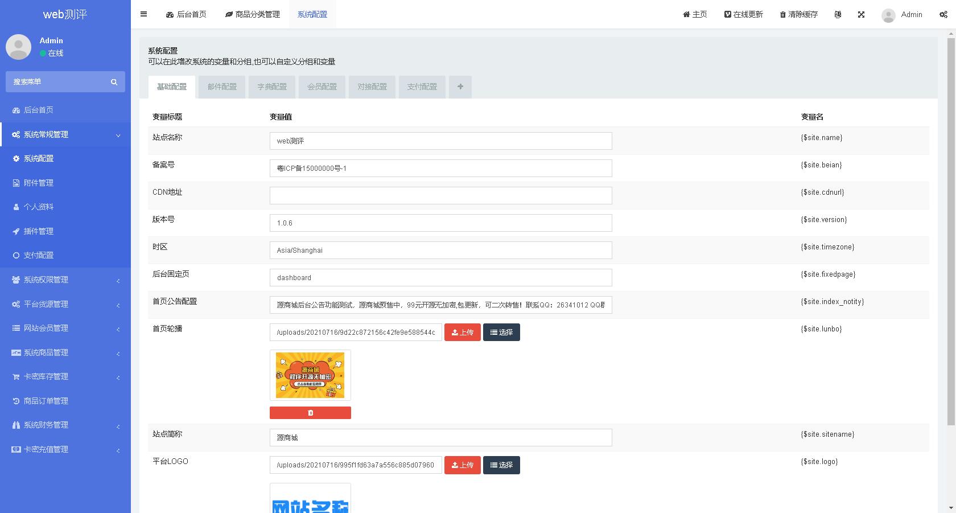956x513 pixels.
Task: Focus the empty CDN地址 input field
Action: [x=441, y=195]
